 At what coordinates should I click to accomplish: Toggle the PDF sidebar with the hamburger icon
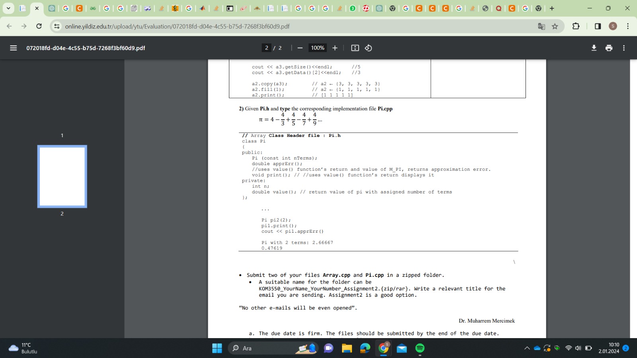13,48
